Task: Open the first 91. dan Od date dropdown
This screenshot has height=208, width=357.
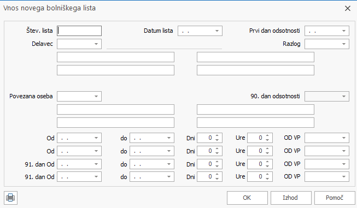Action: pos(96,164)
